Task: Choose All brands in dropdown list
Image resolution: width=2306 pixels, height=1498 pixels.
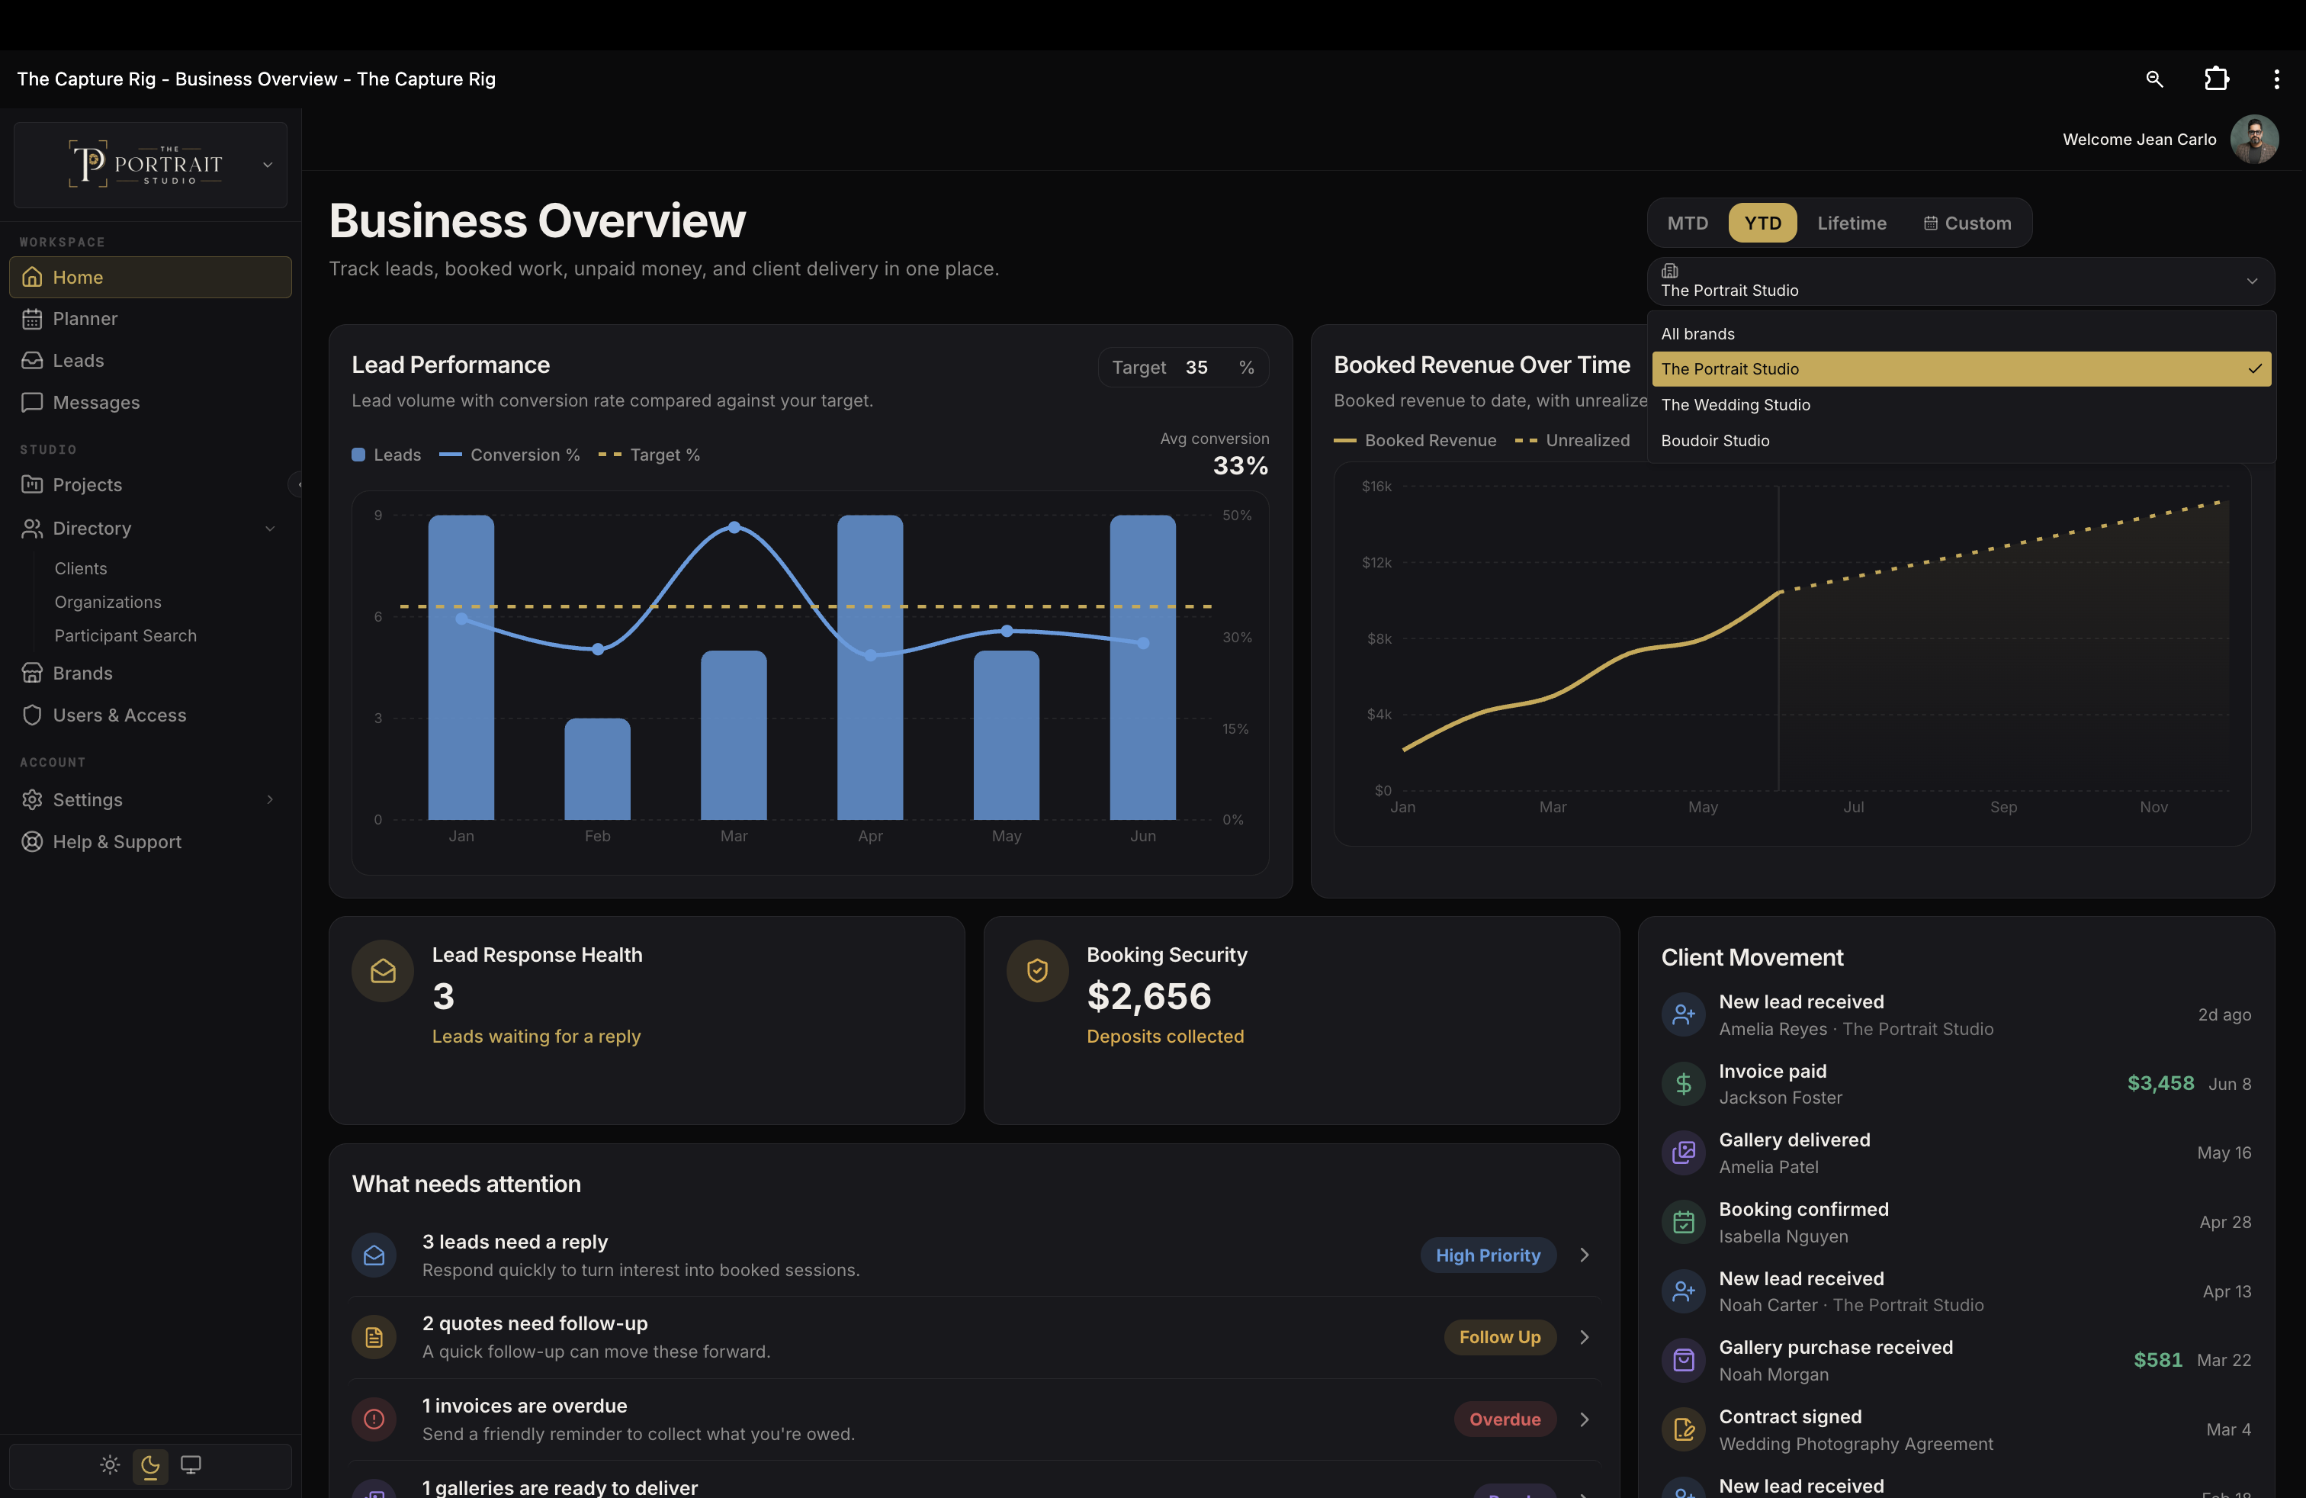Action: (x=1961, y=333)
